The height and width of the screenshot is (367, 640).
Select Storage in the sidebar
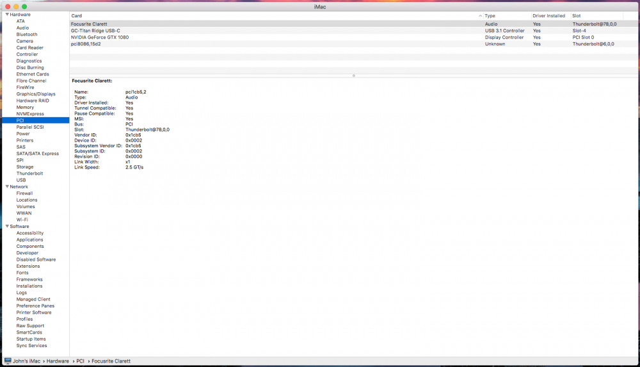24,167
